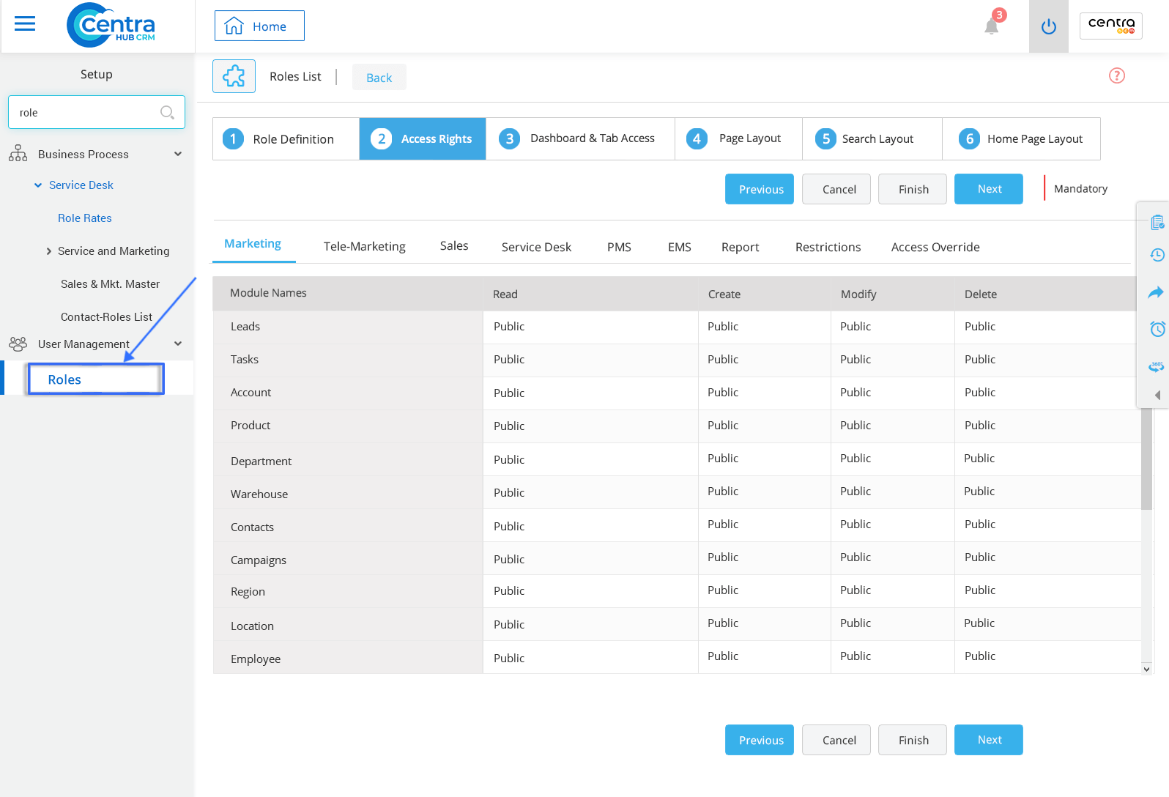Collapse the Business Process section chevron
Image resolution: width=1169 pixels, height=797 pixels.
(x=178, y=154)
